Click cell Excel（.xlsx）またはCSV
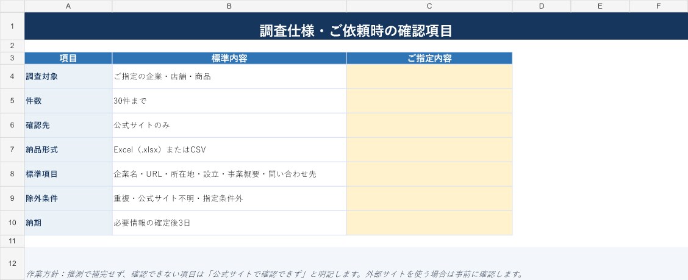688x280 pixels. 229,149
